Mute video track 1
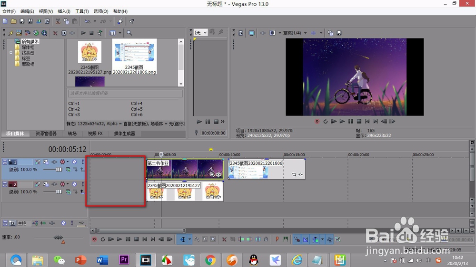 [x=74, y=162]
